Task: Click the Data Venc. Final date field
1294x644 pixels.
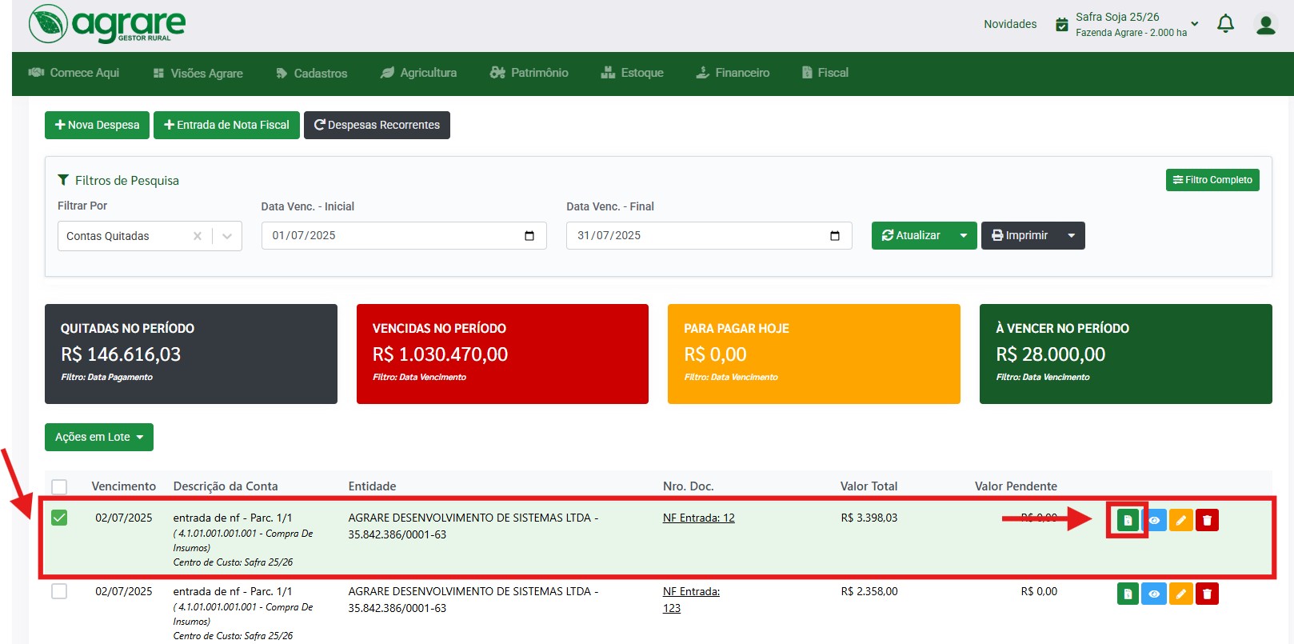Action: click(x=709, y=235)
